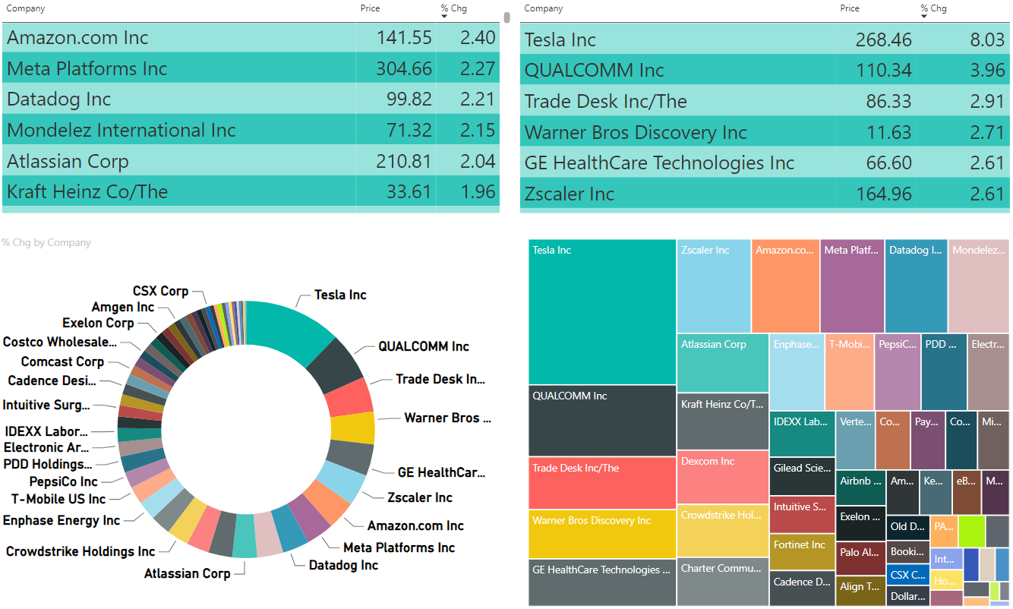The height and width of the screenshot is (609, 1013).
Task: Select Amazon.com orange treemap tile
Action: click(786, 286)
